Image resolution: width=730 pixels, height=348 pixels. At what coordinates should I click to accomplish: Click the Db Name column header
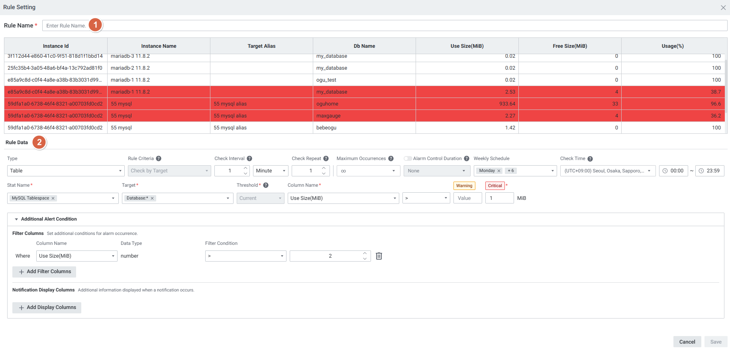pos(364,46)
